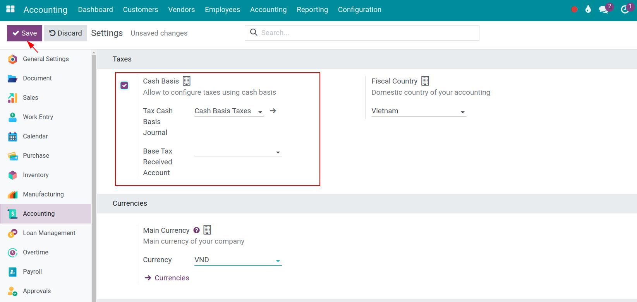Open the Dashboard menu
This screenshot has height=302, width=637.
pyautogui.click(x=95, y=10)
